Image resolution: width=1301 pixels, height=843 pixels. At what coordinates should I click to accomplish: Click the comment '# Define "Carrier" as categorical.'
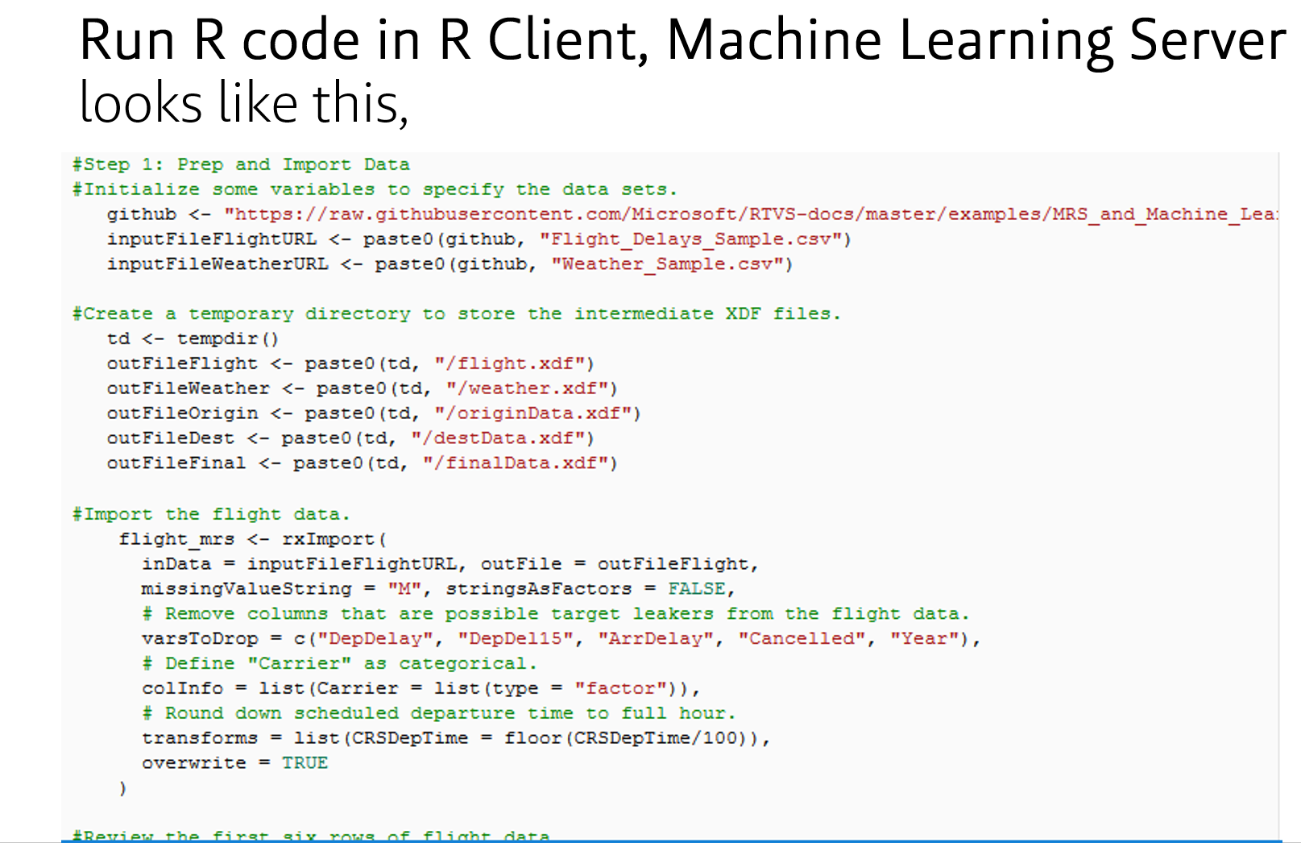point(339,664)
